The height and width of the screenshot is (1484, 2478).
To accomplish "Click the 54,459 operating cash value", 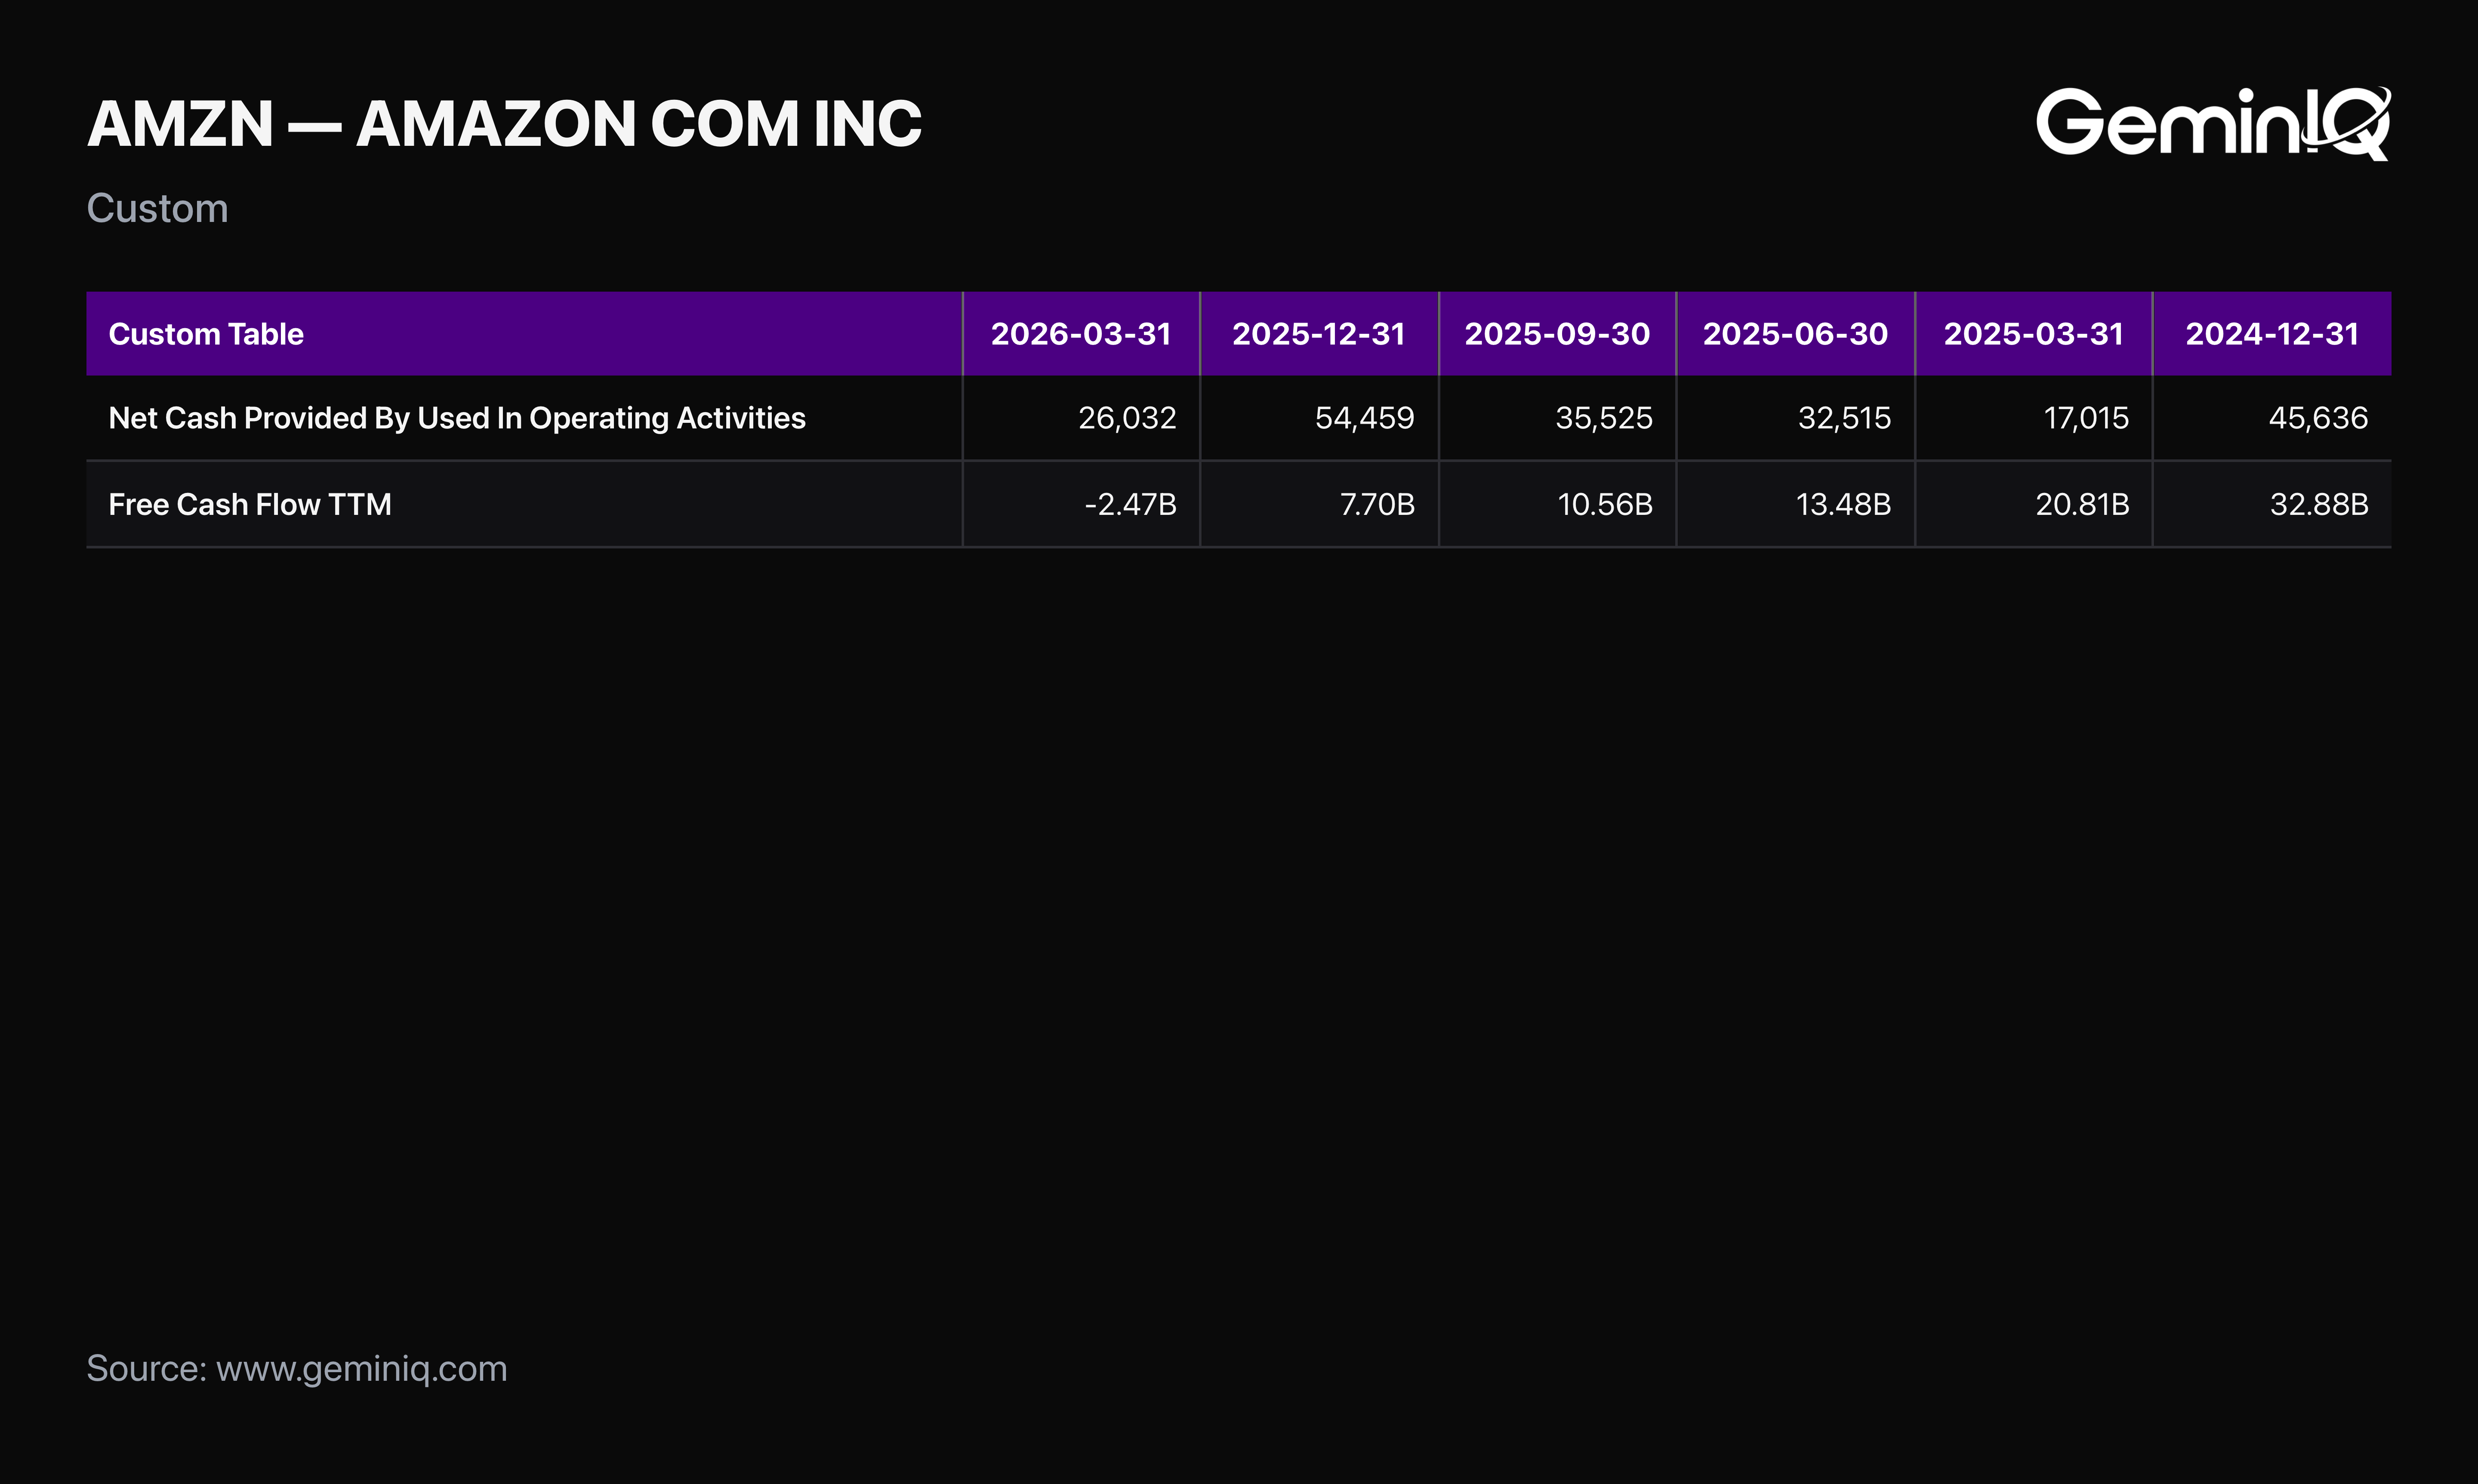I will [1364, 418].
